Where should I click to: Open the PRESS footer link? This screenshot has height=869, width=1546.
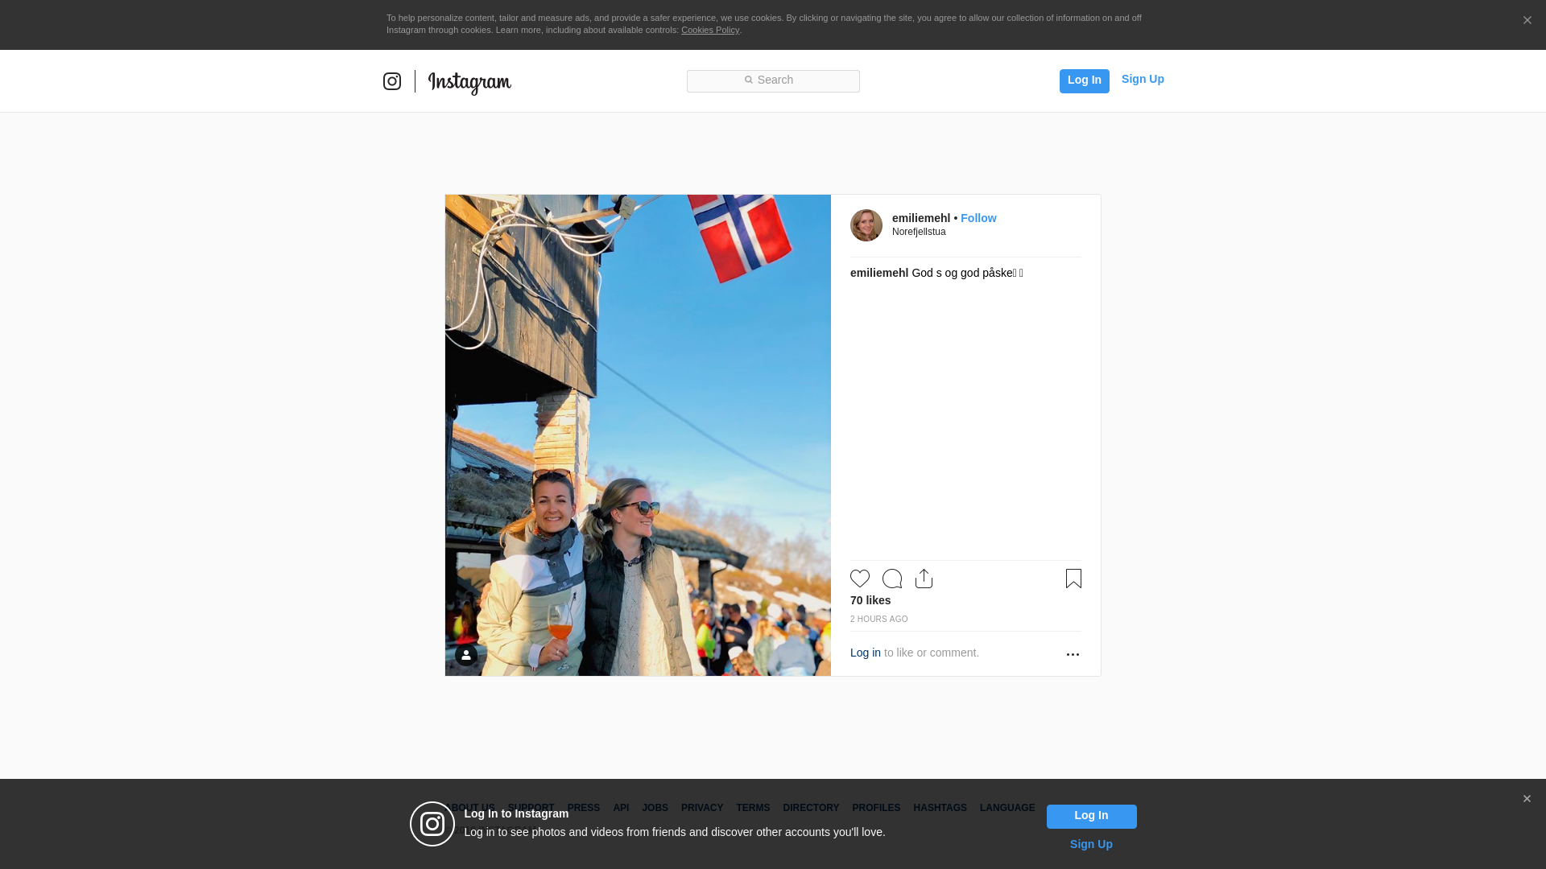[x=584, y=808]
